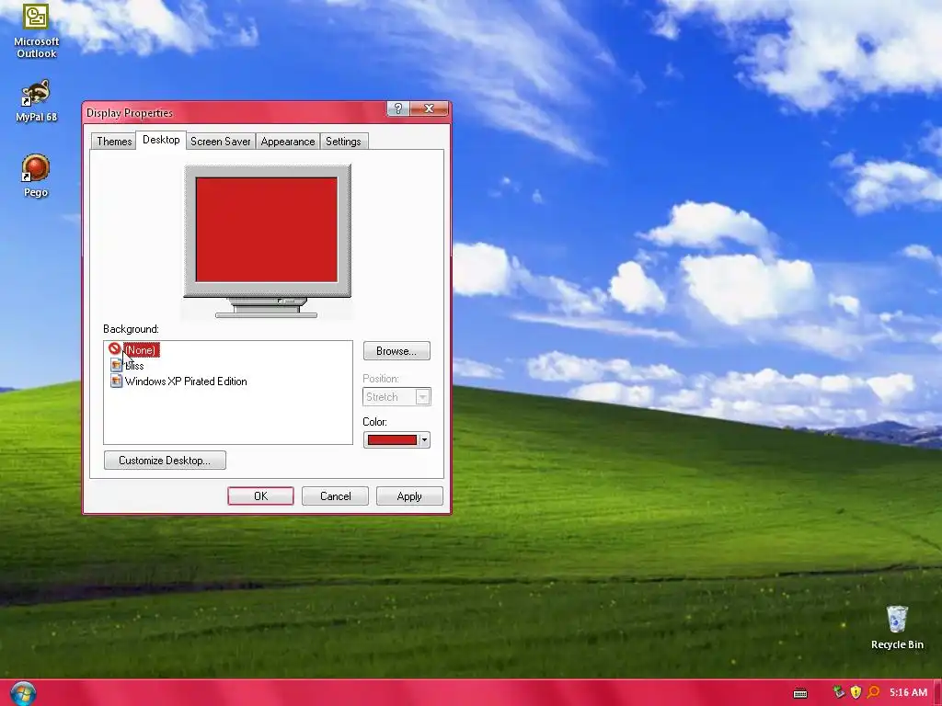Open the Color dropdown arrow
942x706 pixels.
click(x=425, y=440)
